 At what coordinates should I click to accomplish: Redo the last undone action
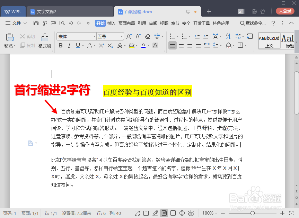click(79, 23)
